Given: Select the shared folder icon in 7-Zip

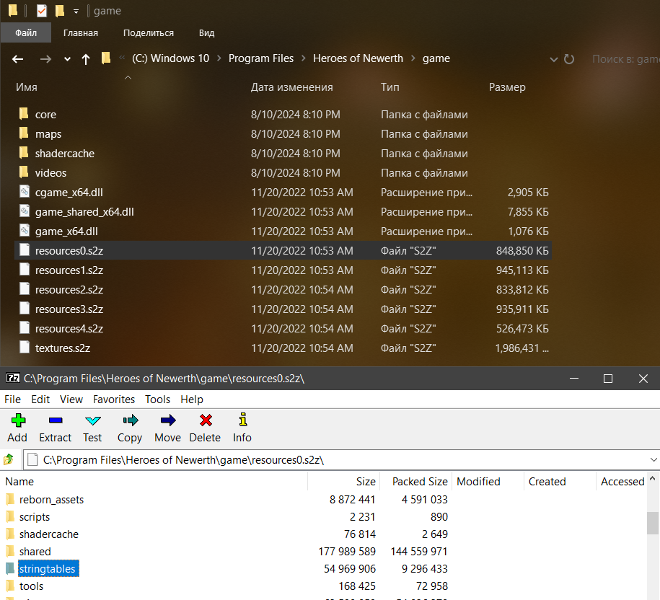Looking at the screenshot, I should tap(10, 551).
